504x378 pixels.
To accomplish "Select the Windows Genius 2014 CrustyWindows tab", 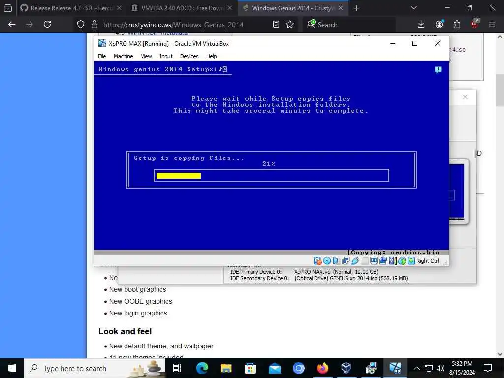I will pos(293,8).
